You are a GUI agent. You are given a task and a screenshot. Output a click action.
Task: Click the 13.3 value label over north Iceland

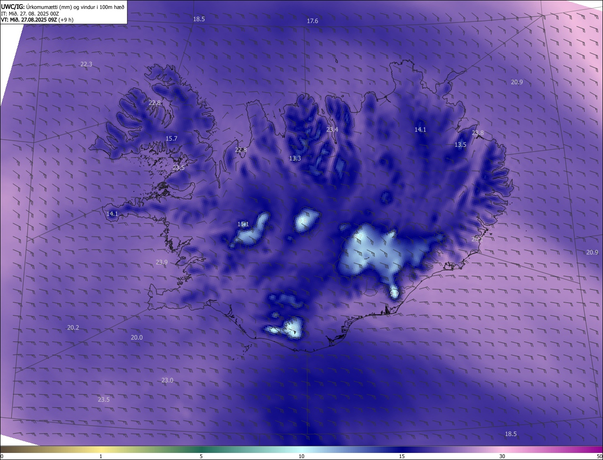coord(295,159)
